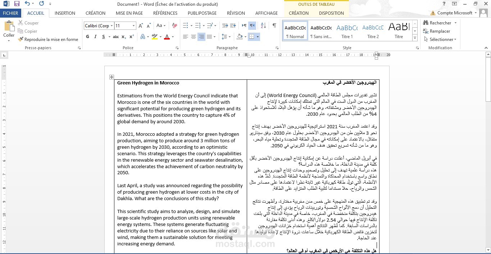Expand the styles gallery more arrow
The image size is (491, 254).
(x=415, y=38)
